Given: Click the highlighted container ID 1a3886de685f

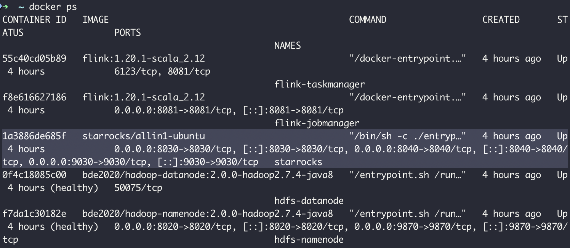Looking at the screenshot, I should click(34, 136).
